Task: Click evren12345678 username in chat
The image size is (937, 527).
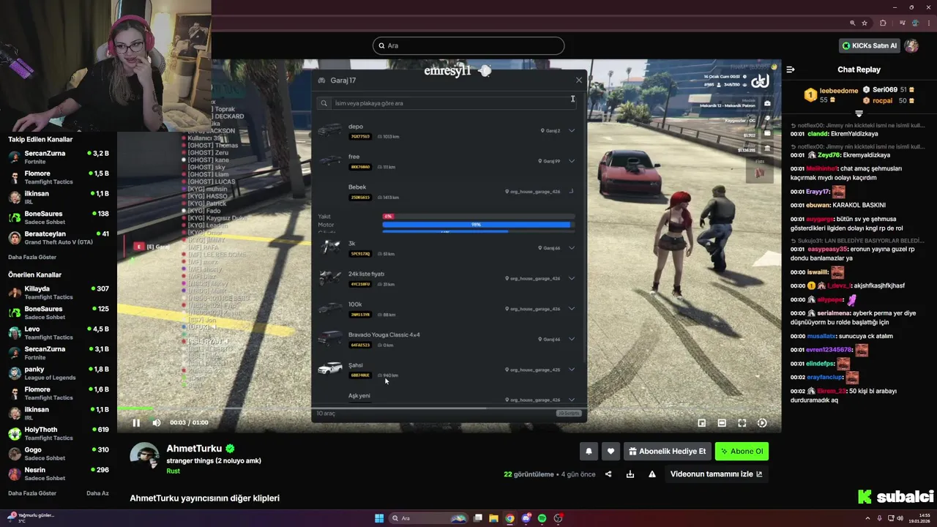Action: pyautogui.click(x=829, y=350)
